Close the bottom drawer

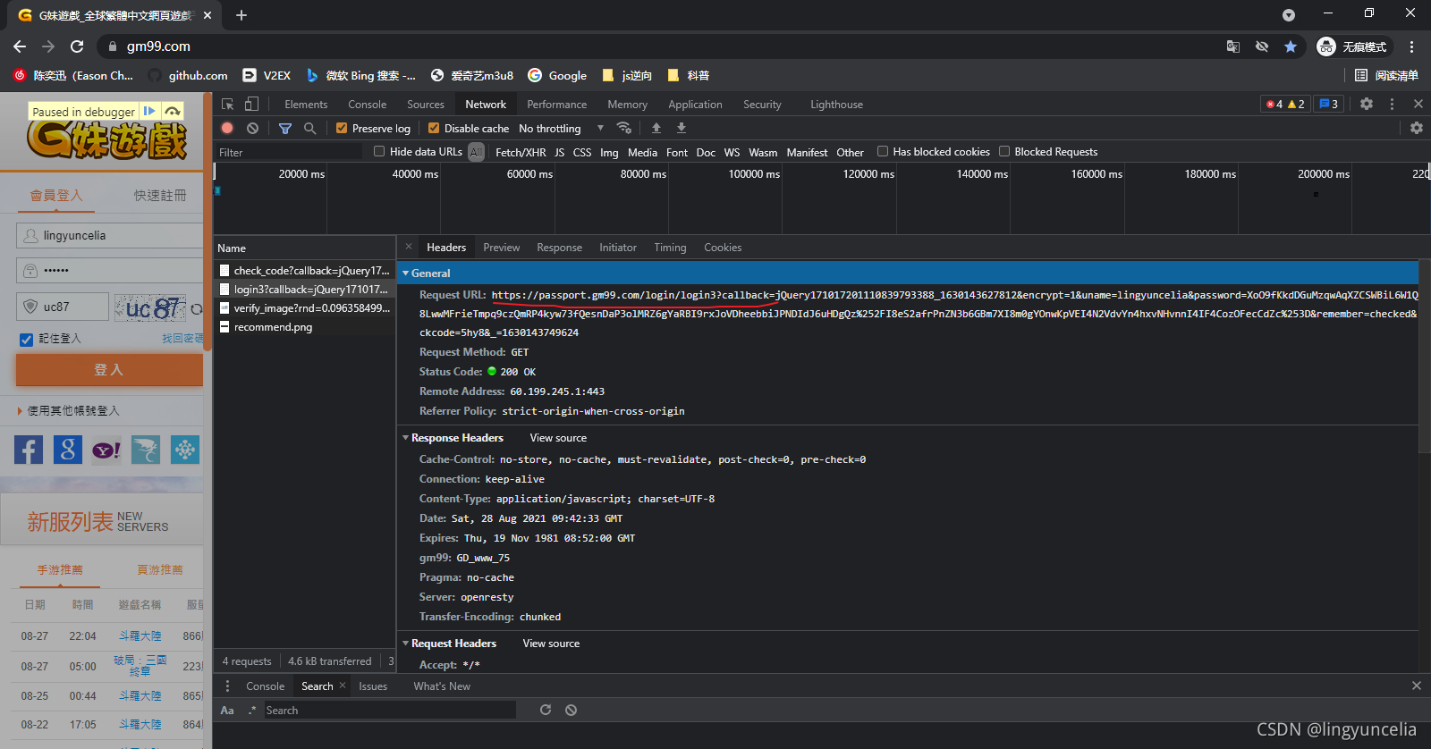[1417, 686]
